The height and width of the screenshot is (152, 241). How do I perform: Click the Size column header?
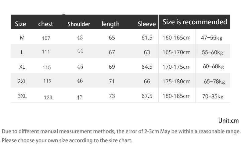(20, 24)
